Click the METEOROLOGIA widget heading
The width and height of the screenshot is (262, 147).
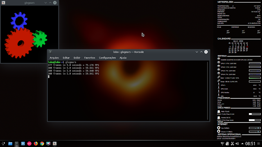pyautogui.click(x=226, y=2)
